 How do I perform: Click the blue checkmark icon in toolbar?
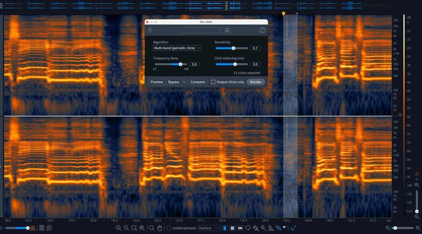click(294, 228)
